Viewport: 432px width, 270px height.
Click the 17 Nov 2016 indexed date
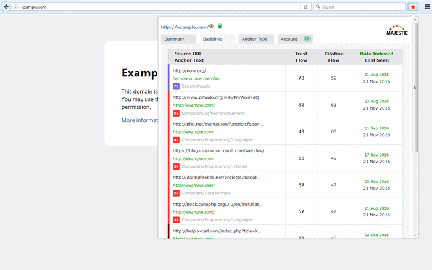click(376, 155)
